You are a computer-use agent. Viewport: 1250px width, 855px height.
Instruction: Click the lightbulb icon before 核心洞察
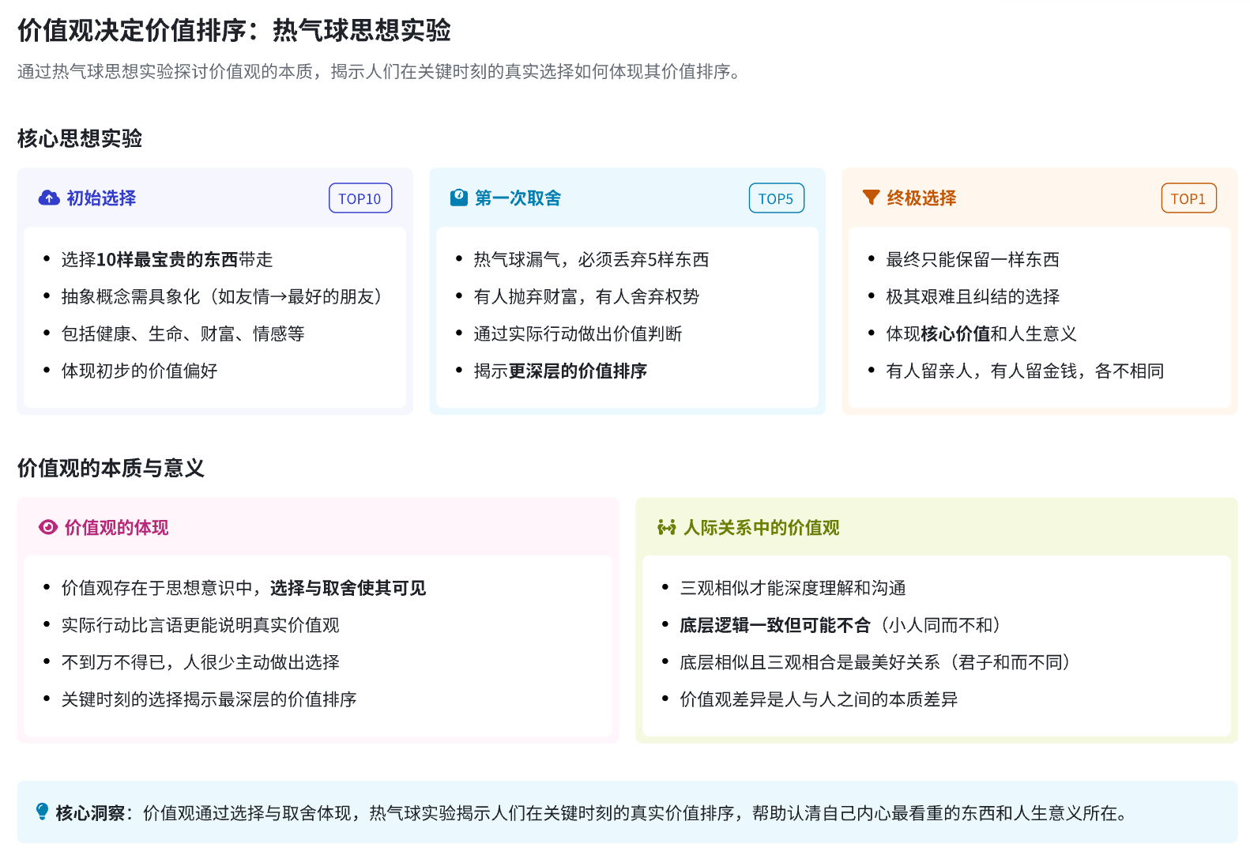[43, 812]
